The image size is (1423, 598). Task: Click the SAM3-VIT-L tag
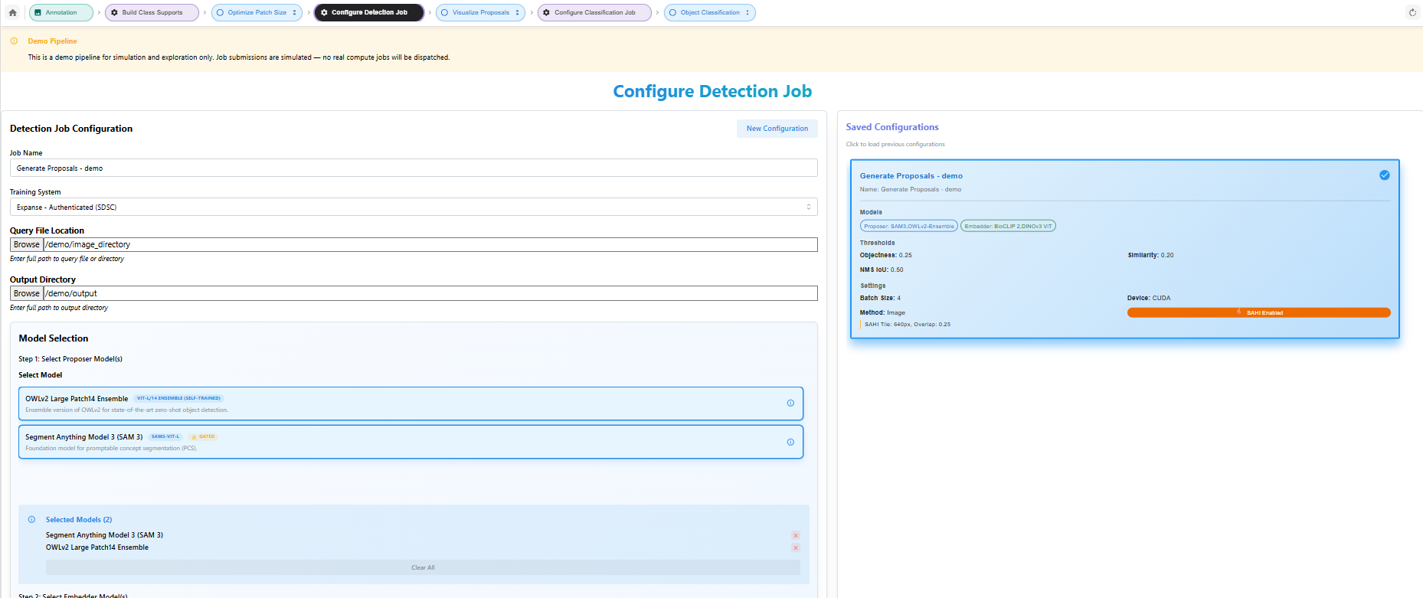pyautogui.click(x=165, y=436)
